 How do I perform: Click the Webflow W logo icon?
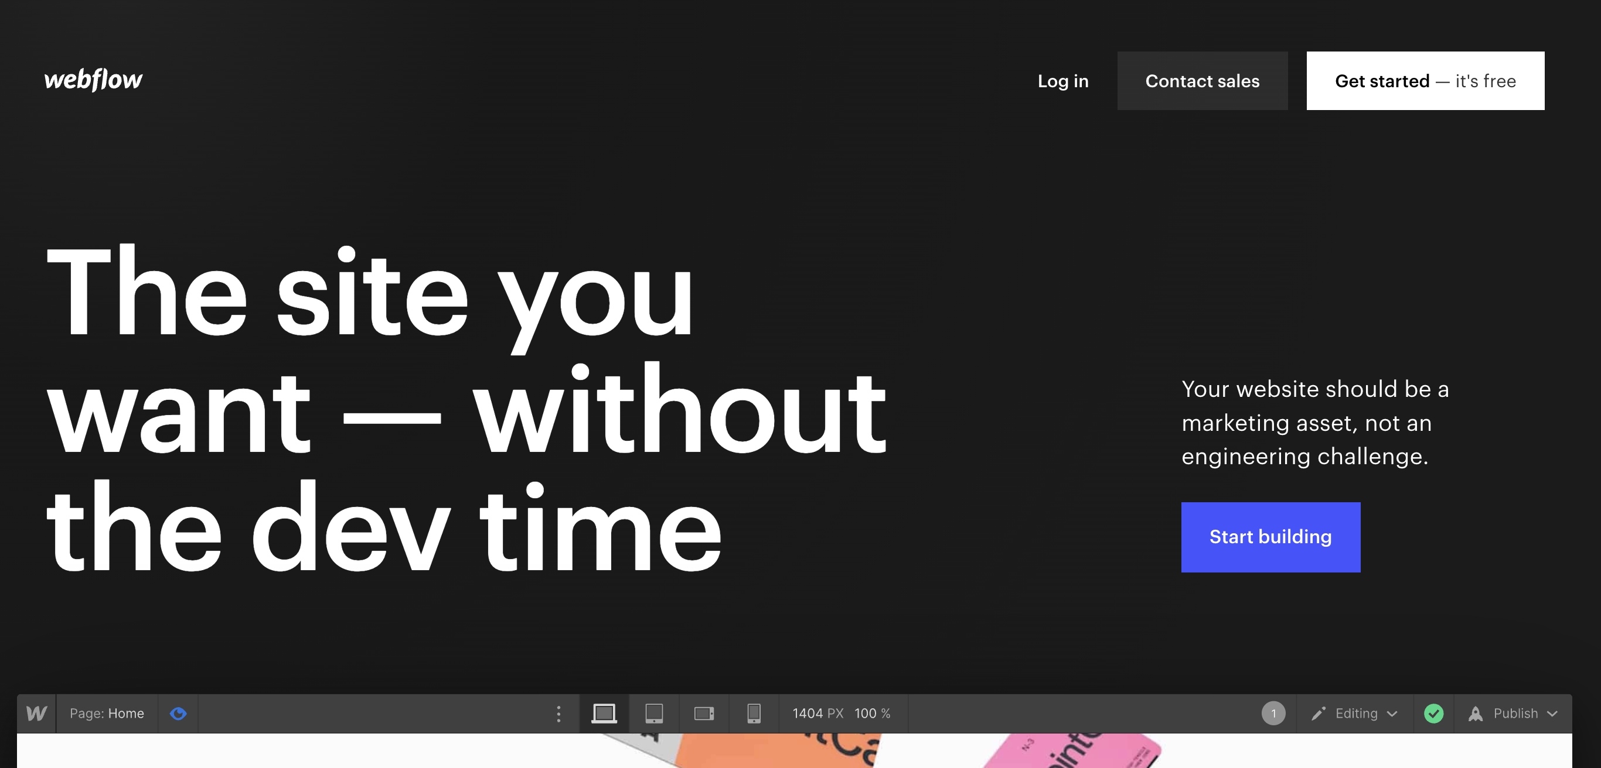coord(36,714)
